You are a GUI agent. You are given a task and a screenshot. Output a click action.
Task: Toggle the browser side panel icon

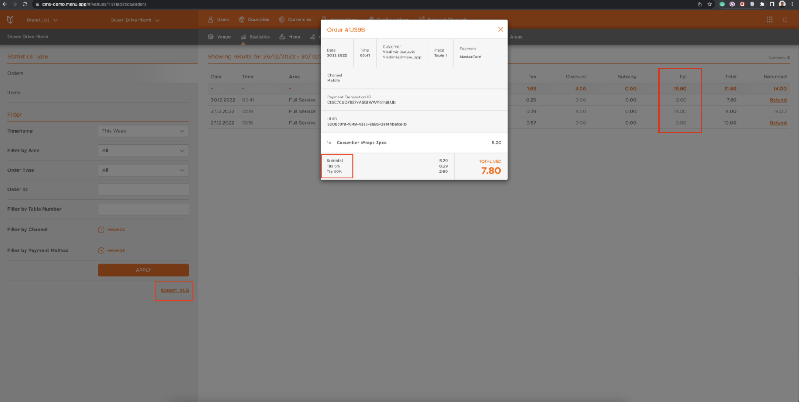[x=772, y=4]
